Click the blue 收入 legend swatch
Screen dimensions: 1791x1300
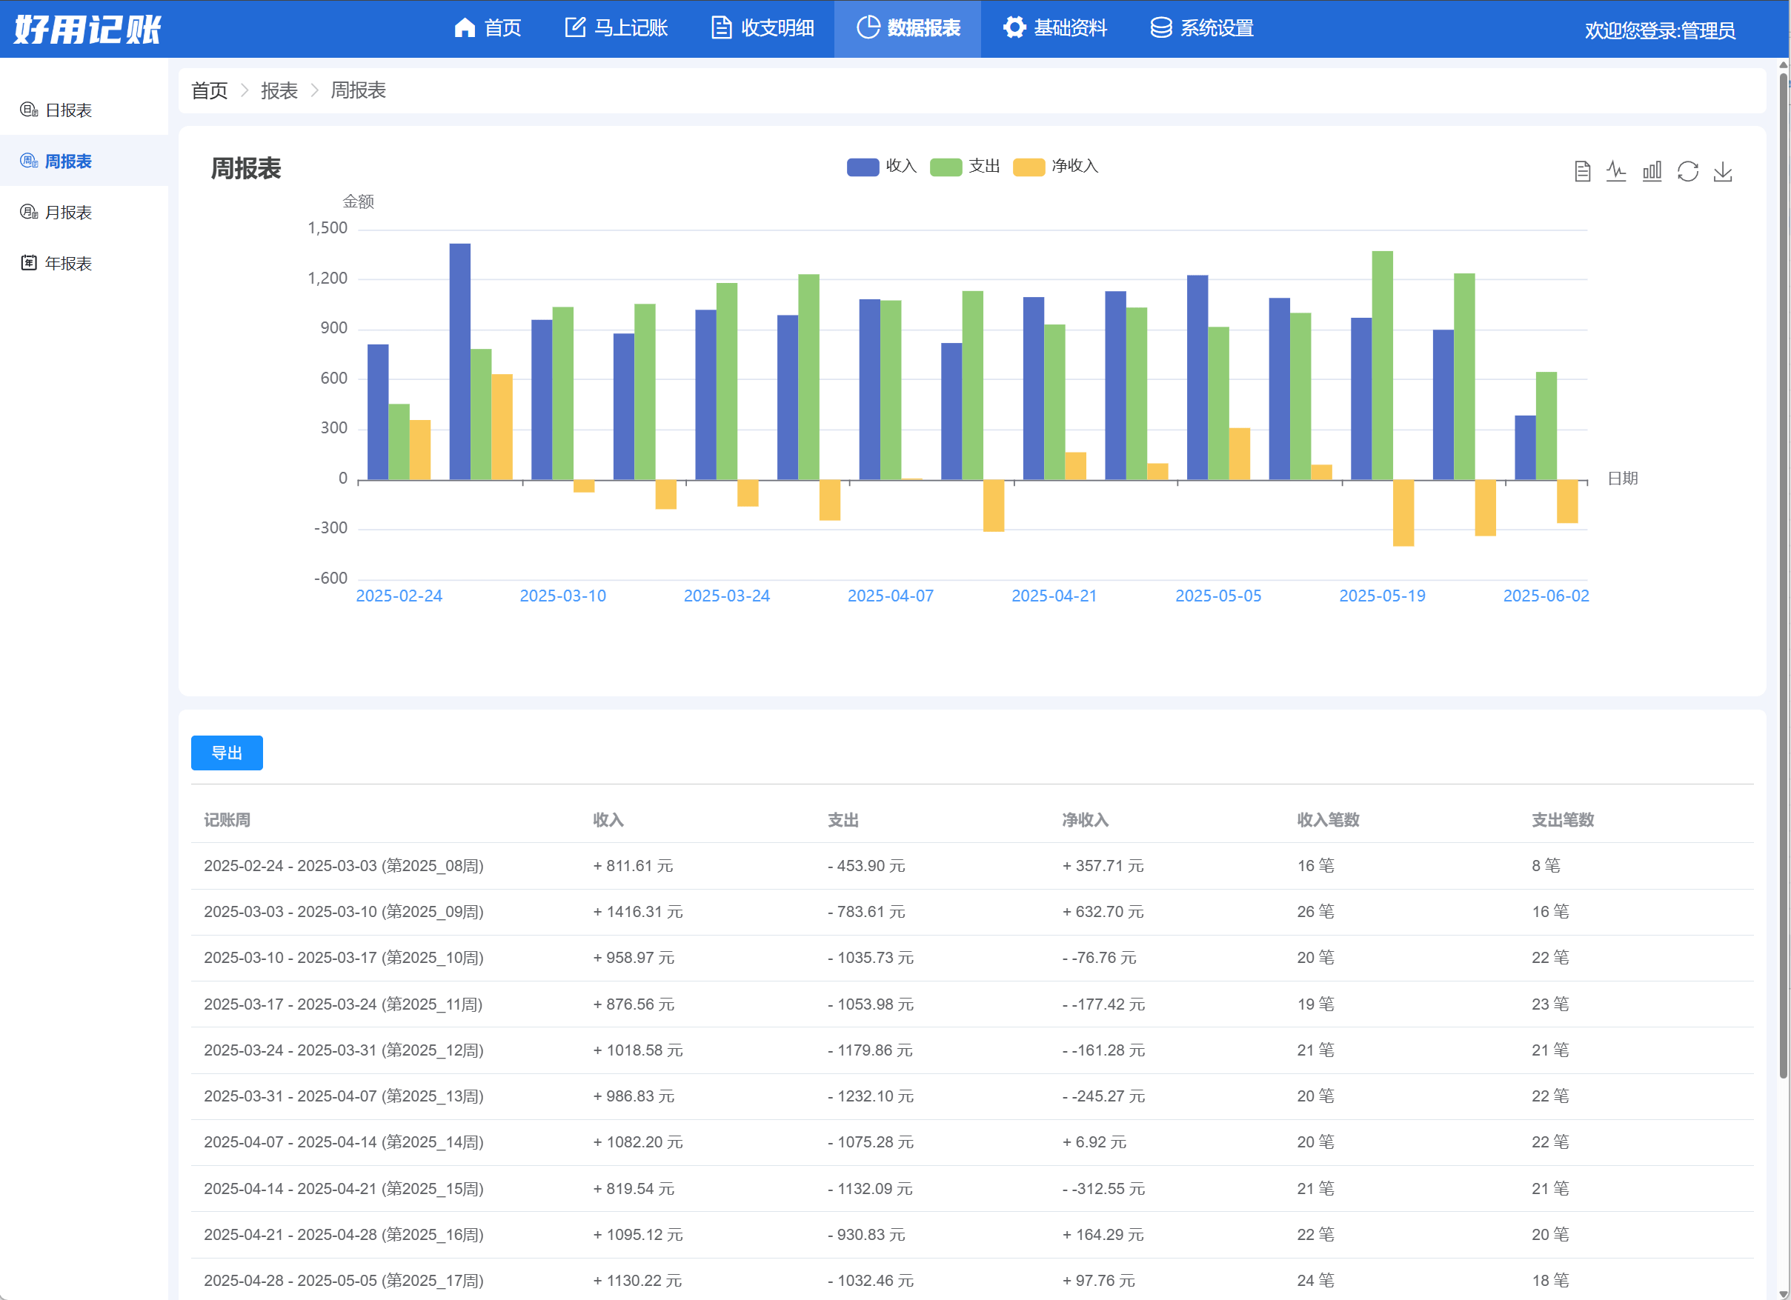click(x=863, y=167)
